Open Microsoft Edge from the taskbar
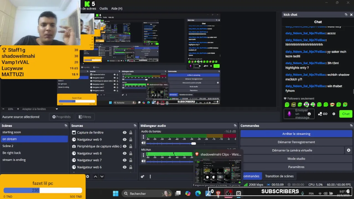354x199 pixels. (198, 193)
